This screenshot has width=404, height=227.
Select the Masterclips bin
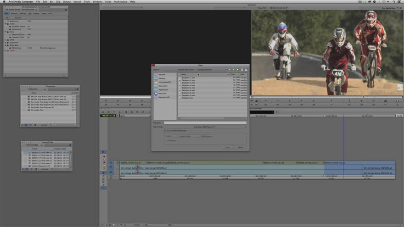[17, 48]
